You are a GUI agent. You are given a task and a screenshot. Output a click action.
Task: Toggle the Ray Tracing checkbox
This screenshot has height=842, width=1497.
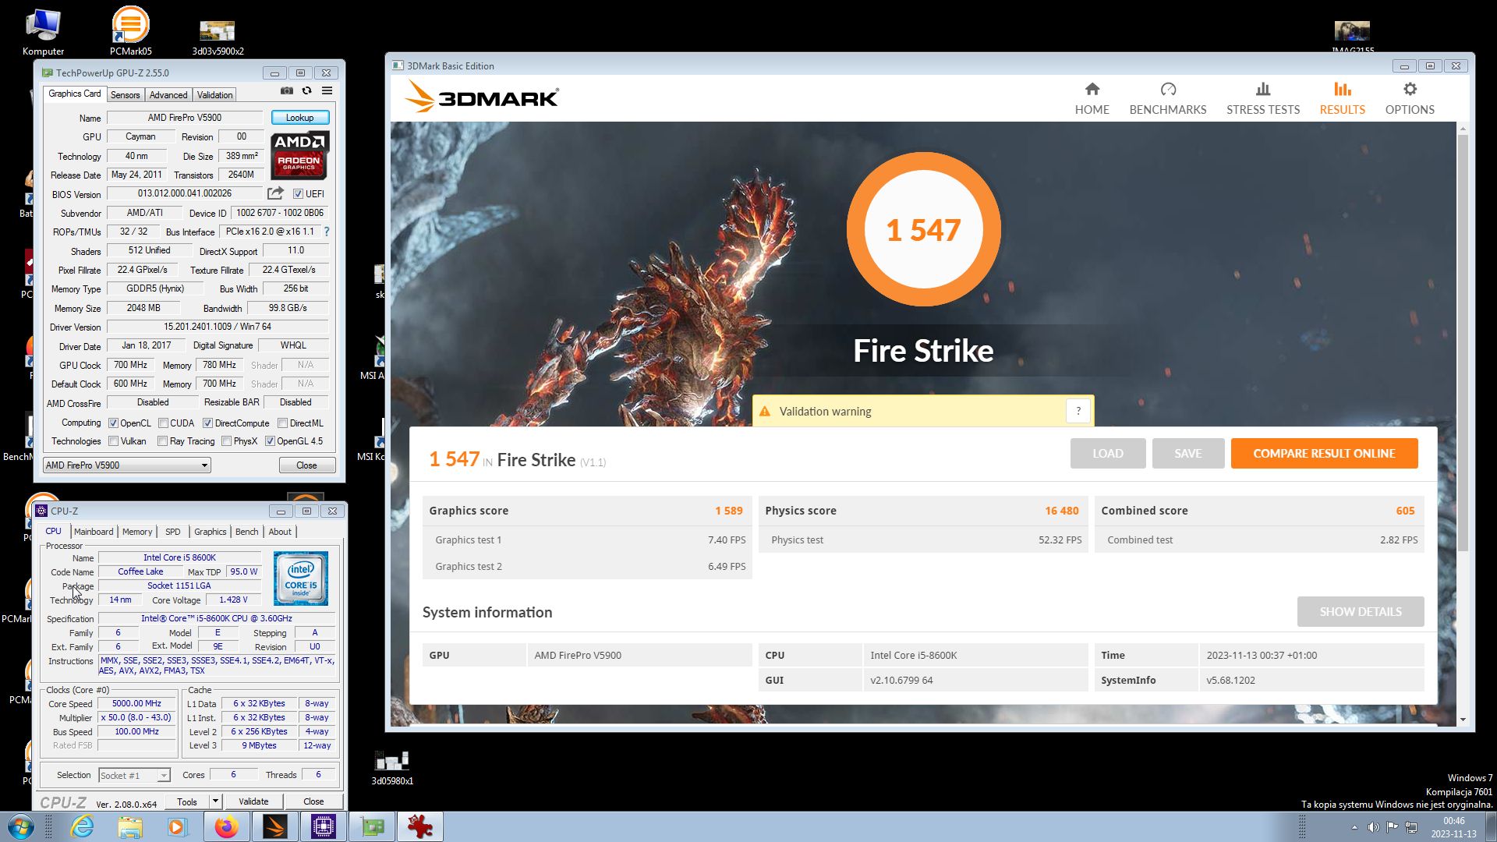point(162,441)
